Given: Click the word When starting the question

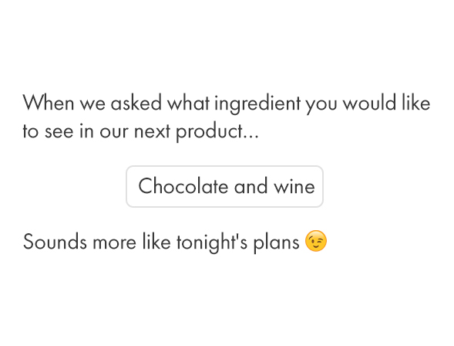Looking at the screenshot, I should (x=49, y=103).
